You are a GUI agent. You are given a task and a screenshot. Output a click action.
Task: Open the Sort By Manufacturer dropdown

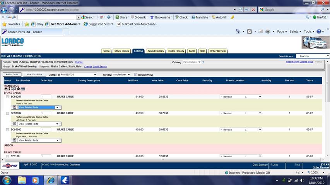pyautogui.click(x=121, y=74)
